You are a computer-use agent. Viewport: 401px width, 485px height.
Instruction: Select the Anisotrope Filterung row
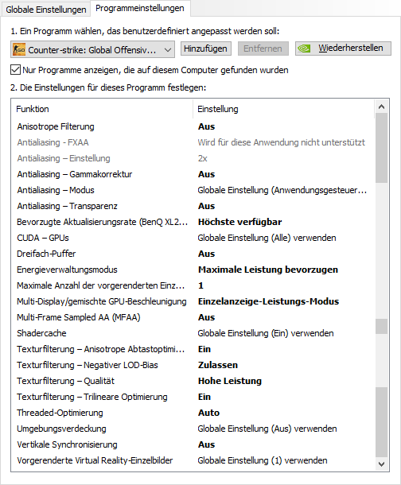pyautogui.click(x=193, y=126)
